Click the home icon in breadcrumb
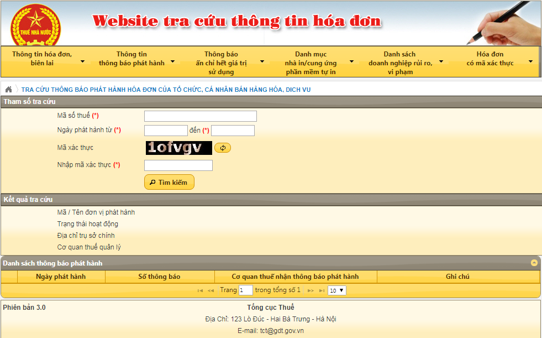The image size is (542, 338). click(x=9, y=90)
